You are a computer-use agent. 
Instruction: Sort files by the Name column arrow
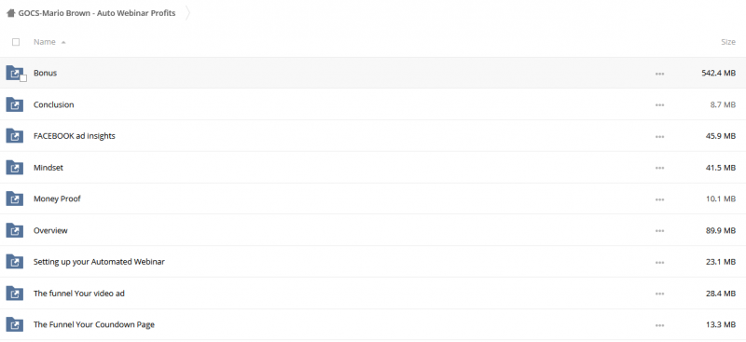pos(63,42)
